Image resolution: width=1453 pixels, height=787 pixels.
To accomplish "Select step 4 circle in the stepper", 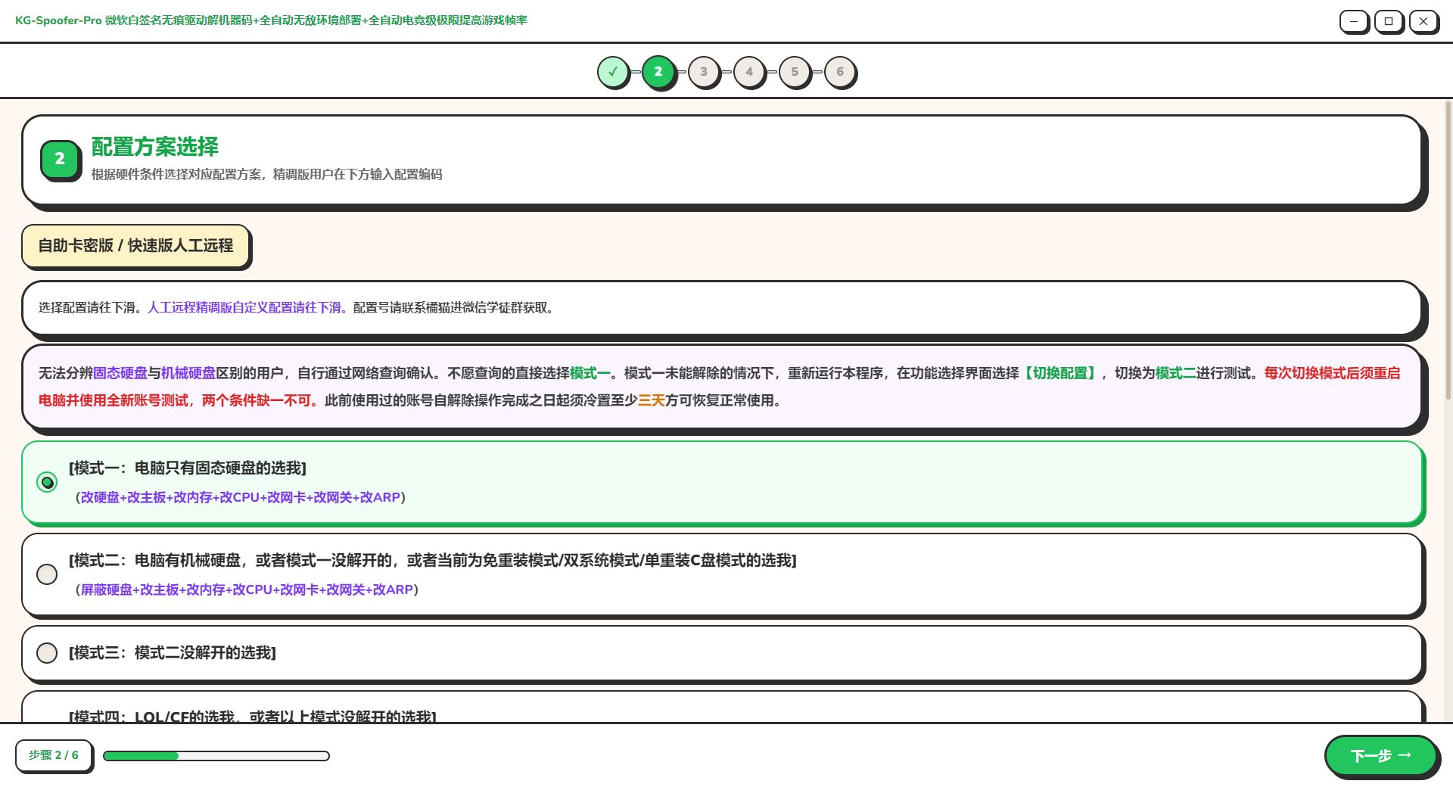I will coord(749,72).
